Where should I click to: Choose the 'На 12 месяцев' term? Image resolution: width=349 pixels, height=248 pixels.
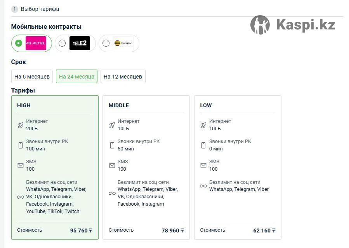(123, 77)
